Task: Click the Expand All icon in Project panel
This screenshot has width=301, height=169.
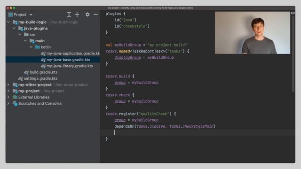Action: coord(69,15)
